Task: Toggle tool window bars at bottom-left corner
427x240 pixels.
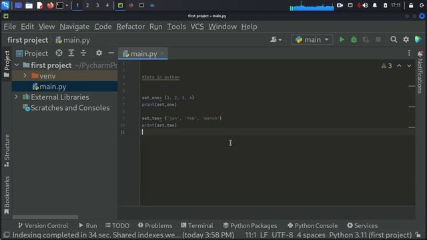Action: (x=6, y=235)
